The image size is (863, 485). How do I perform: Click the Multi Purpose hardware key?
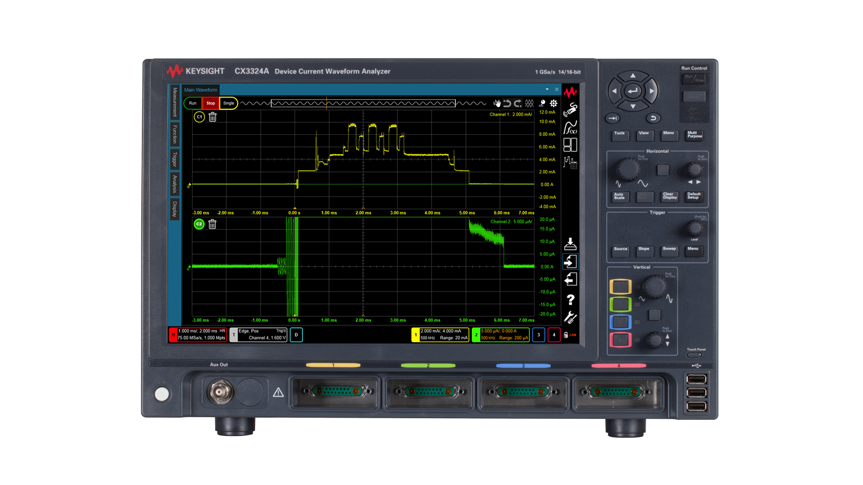tap(694, 135)
